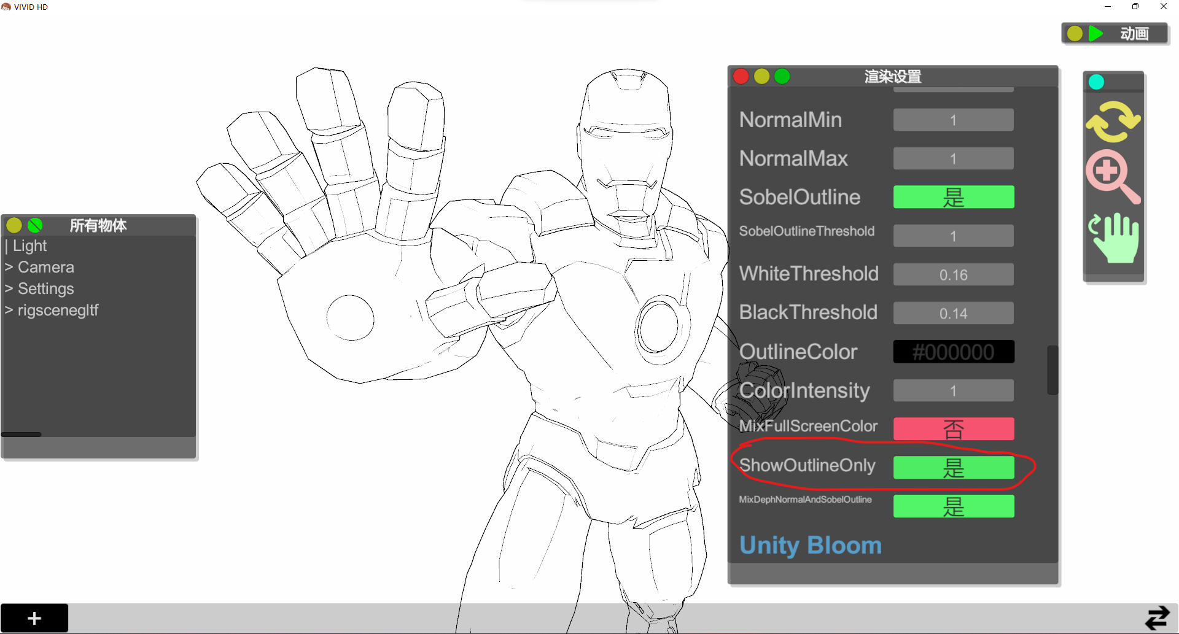Click the rotate view arrows icon
The height and width of the screenshot is (634, 1179).
[1113, 122]
